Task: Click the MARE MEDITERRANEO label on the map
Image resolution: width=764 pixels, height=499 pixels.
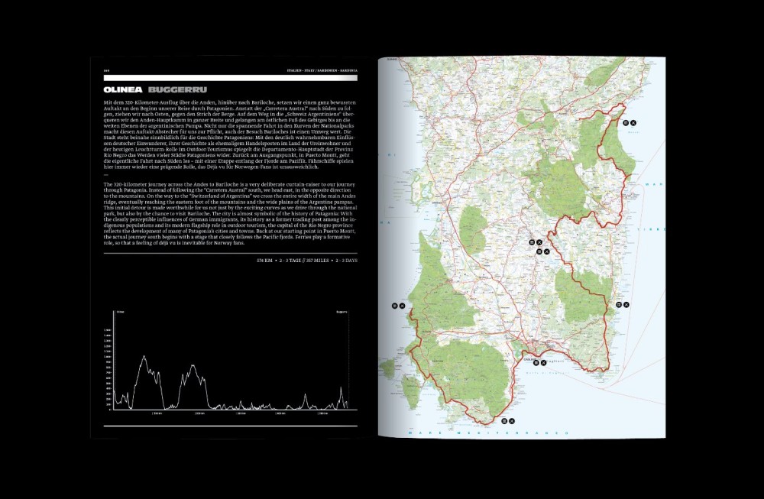Action: (488, 433)
